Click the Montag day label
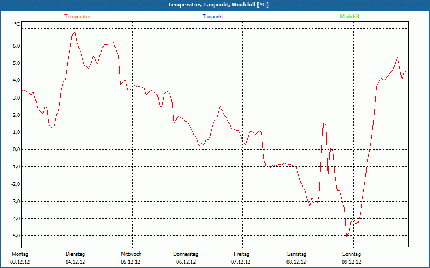Image resolution: width=430 pixels, height=268 pixels. click(x=20, y=254)
